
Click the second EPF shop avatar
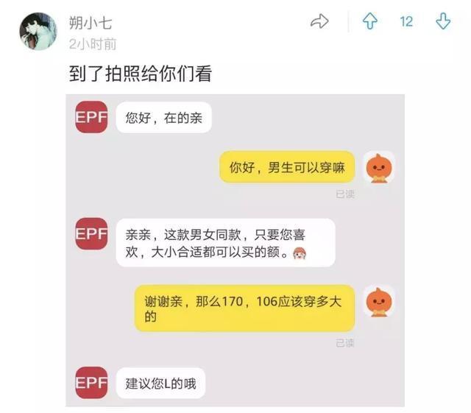coord(91,233)
